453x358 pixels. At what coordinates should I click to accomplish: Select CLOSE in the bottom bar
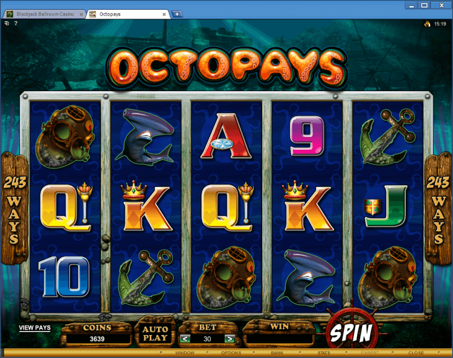[416, 353]
